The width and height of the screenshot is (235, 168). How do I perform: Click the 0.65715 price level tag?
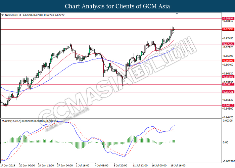[228, 84]
